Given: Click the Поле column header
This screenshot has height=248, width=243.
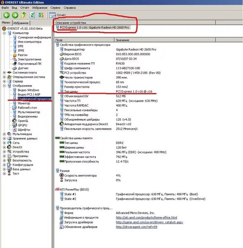Looking at the screenshot, I should 84,40.
